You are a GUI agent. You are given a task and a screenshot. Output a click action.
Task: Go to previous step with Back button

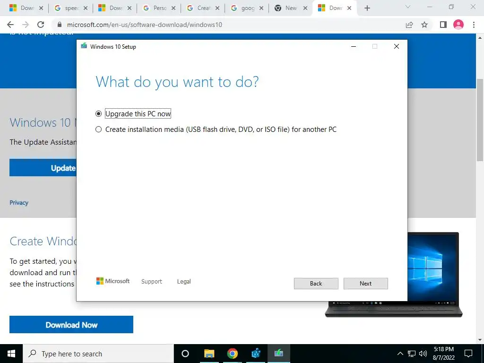click(316, 284)
